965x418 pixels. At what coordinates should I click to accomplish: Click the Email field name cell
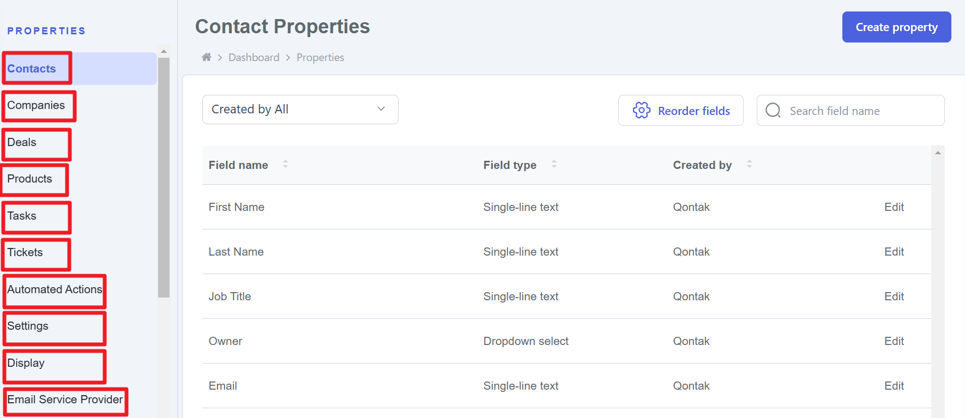(222, 386)
